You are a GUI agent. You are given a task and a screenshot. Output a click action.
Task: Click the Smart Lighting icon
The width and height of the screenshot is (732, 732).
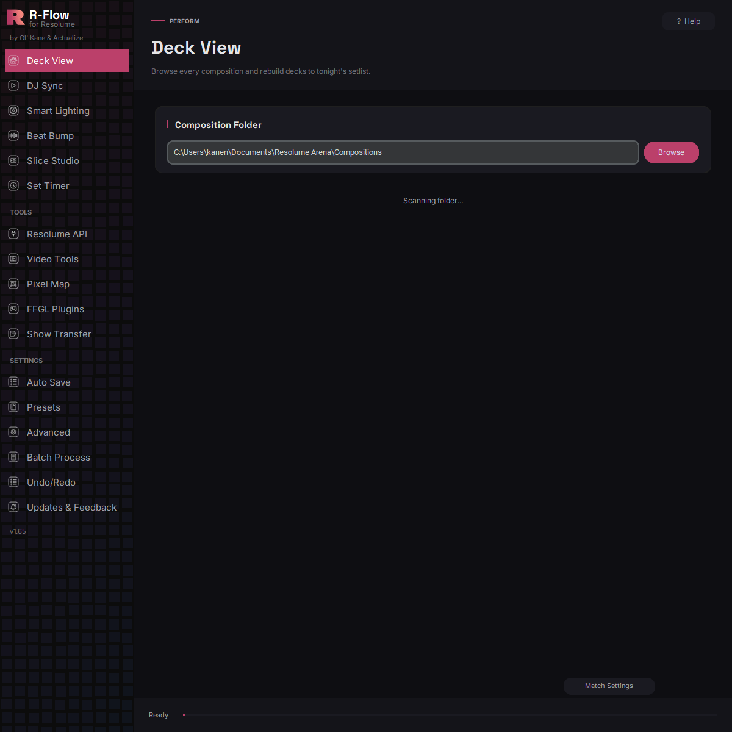pyautogui.click(x=13, y=110)
